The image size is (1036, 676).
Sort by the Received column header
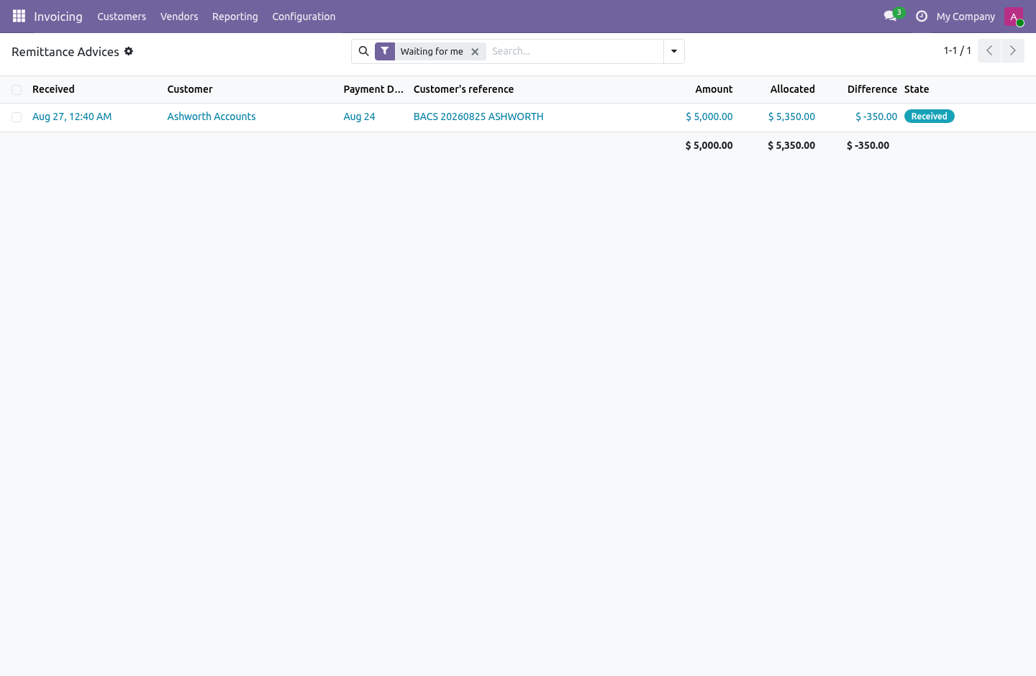pos(53,89)
